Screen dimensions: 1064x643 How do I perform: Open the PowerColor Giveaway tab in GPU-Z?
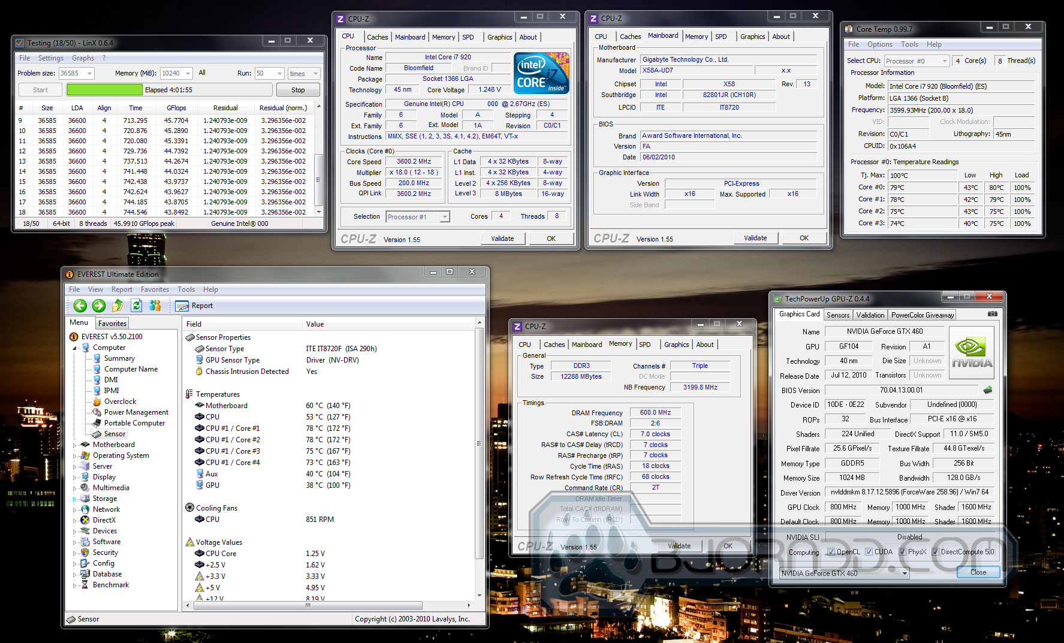923,315
